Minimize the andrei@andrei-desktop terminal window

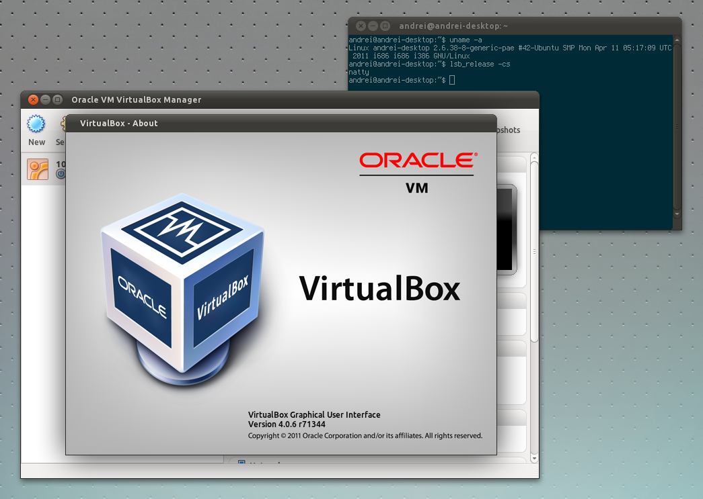click(x=373, y=26)
